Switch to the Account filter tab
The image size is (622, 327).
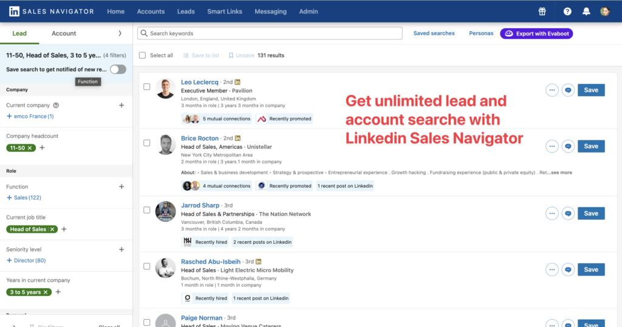64,33
